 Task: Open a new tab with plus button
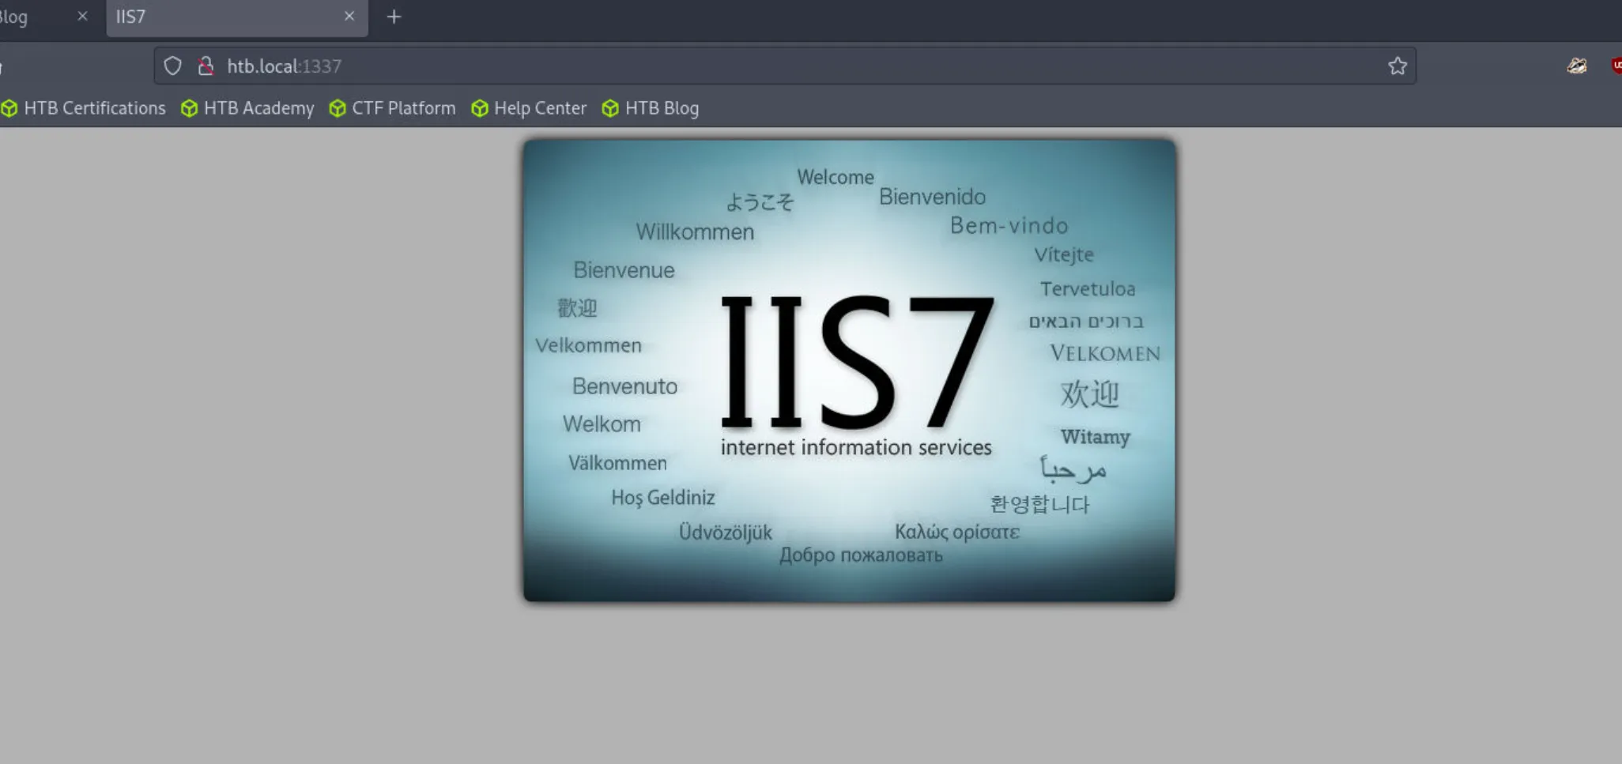point(394,17)
